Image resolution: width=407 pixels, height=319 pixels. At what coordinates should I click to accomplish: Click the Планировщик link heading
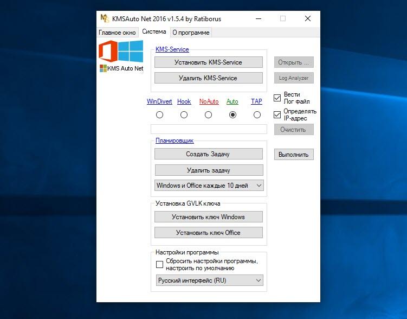(175, 141)
